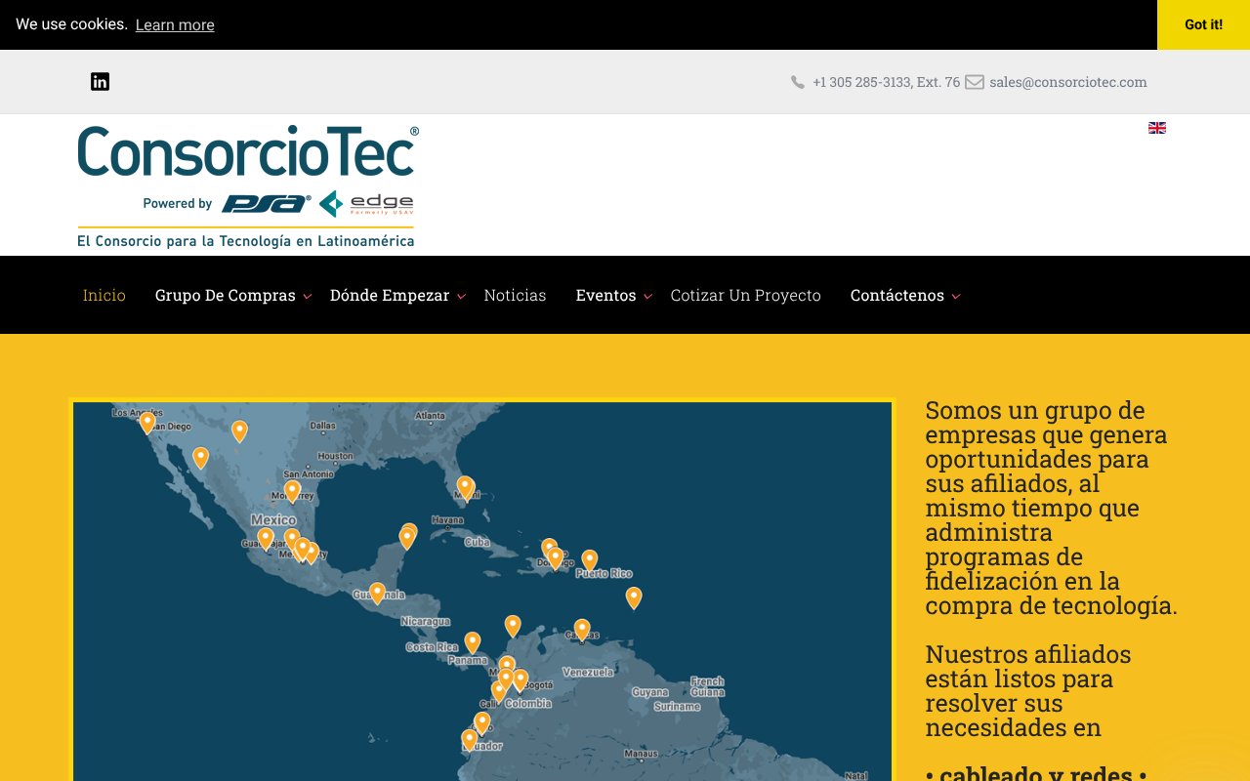Open the Eventos dropdown menu

[x=606, y=295]
